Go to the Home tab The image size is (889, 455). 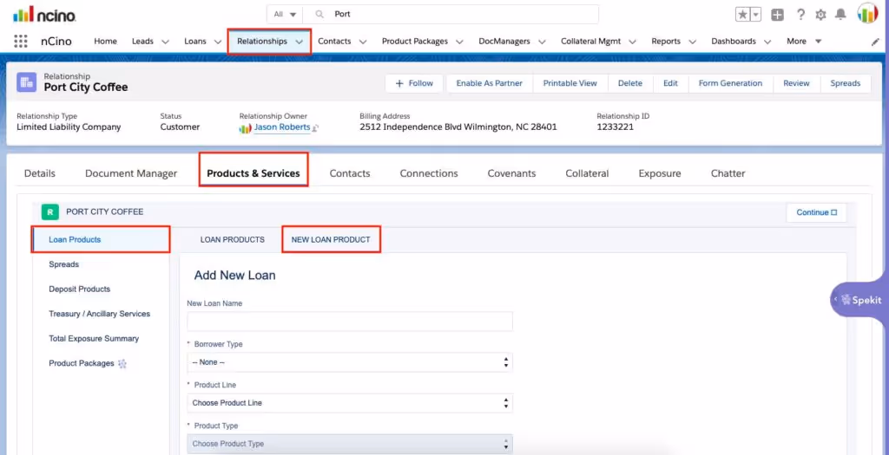(x=105, y=42)
